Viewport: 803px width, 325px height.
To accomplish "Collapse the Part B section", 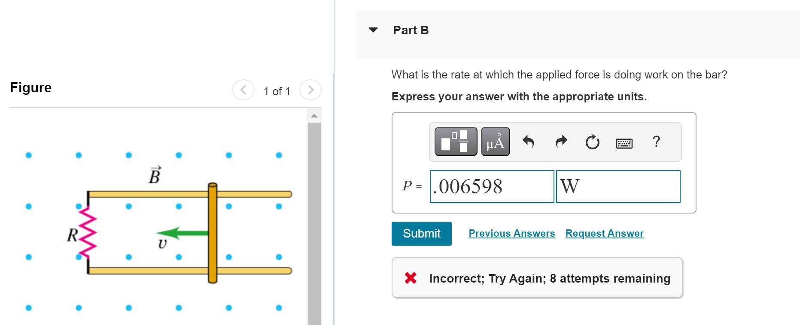I will pos(373,30).
